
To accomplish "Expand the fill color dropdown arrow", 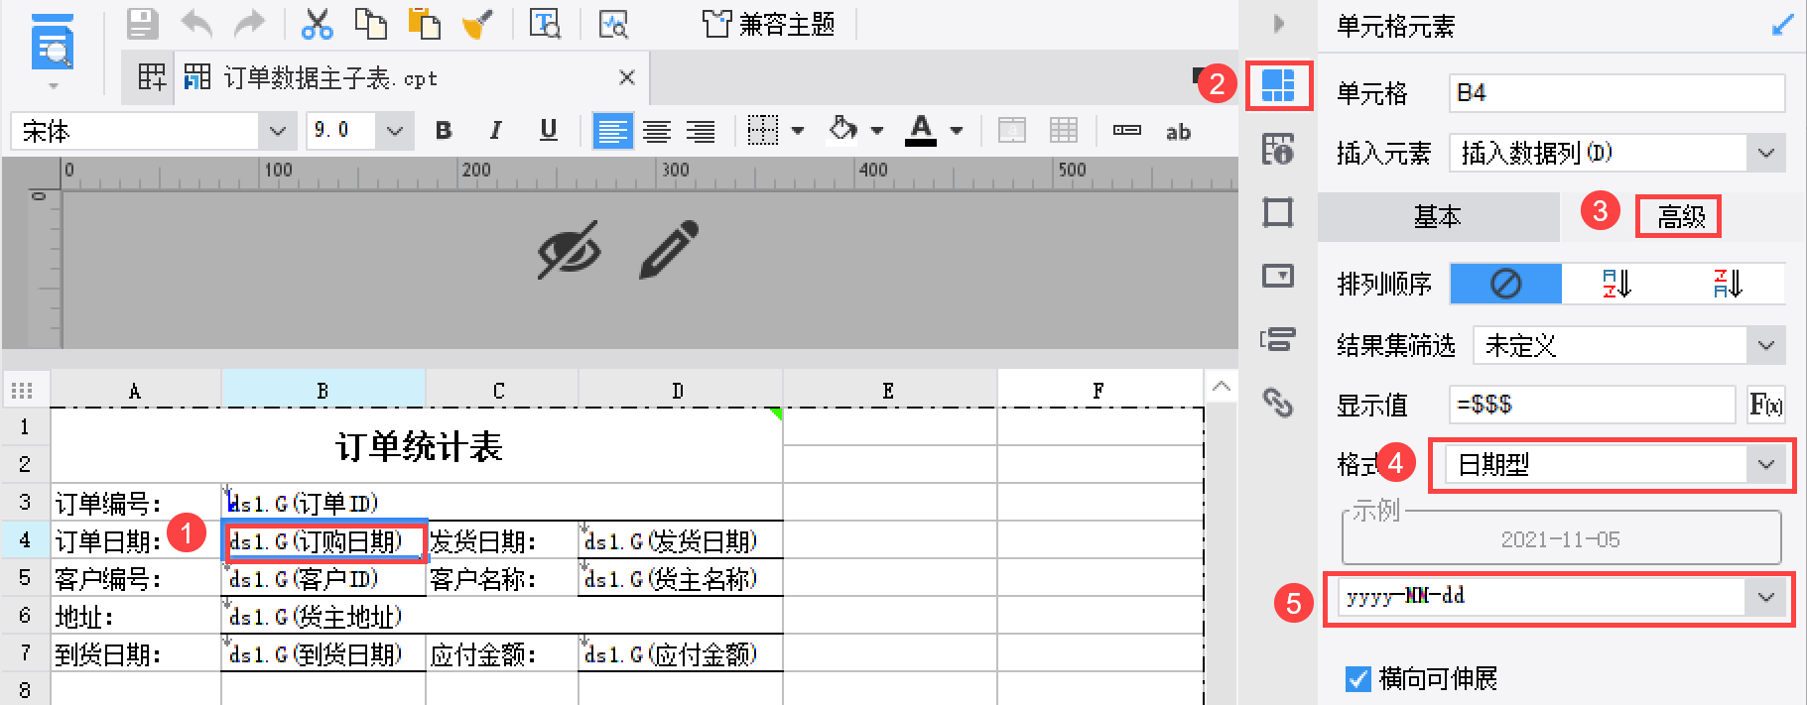I will [876, 131].
